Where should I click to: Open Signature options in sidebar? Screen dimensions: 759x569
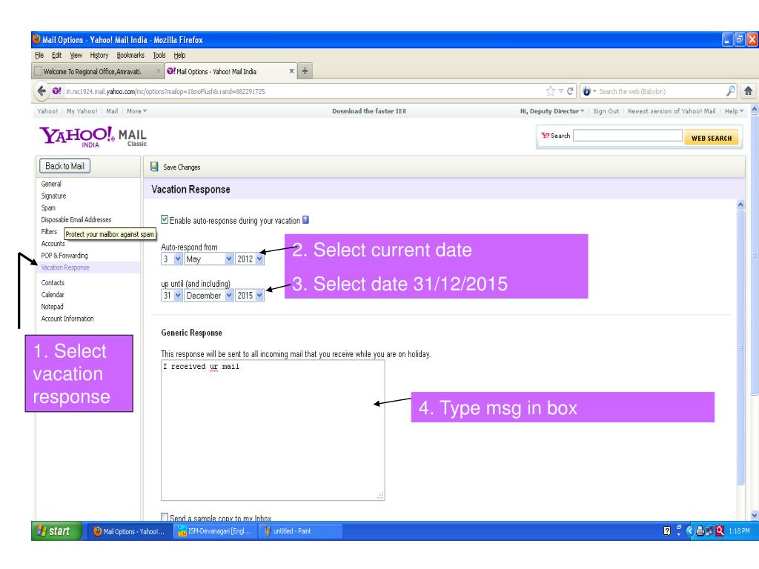click(x=53, y=196)
